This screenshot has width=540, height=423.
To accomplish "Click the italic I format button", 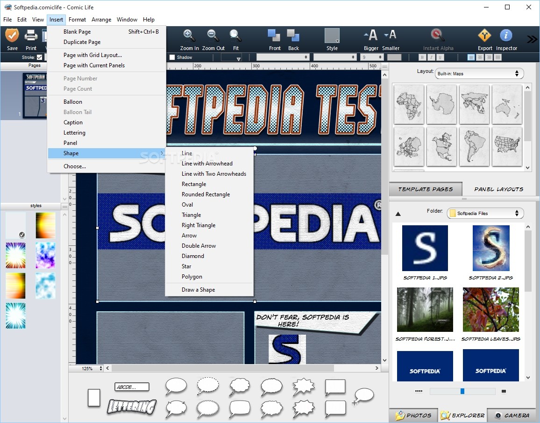I will 431,57.
